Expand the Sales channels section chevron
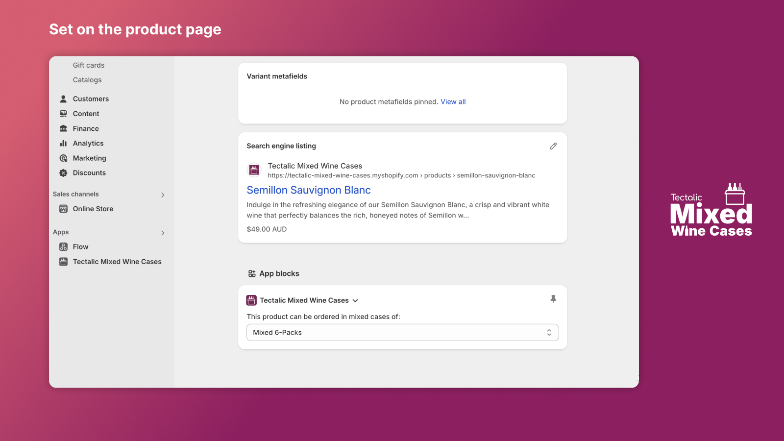Screen dimensions: 784x441 point(163,195)
